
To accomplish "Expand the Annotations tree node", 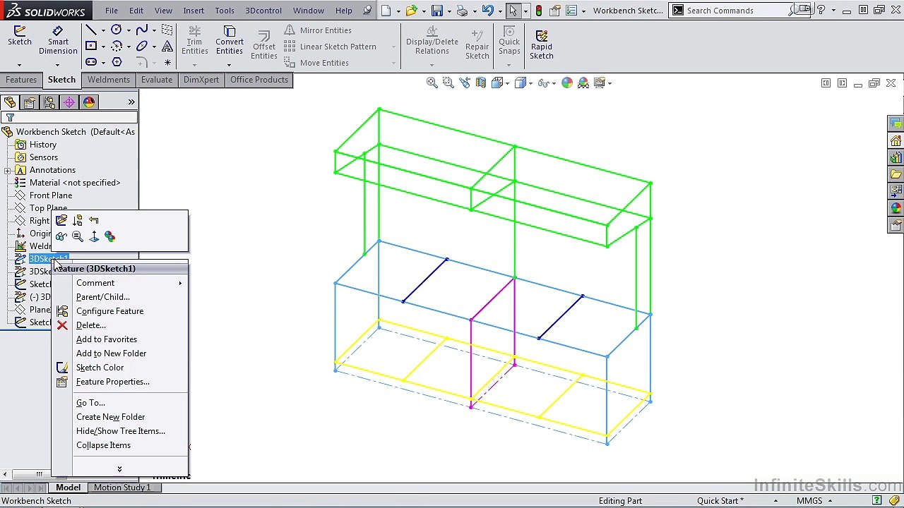I will coord(7,170).
